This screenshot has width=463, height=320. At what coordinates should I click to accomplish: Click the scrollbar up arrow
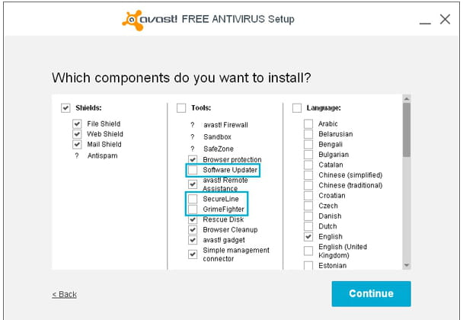coord(407,99)
